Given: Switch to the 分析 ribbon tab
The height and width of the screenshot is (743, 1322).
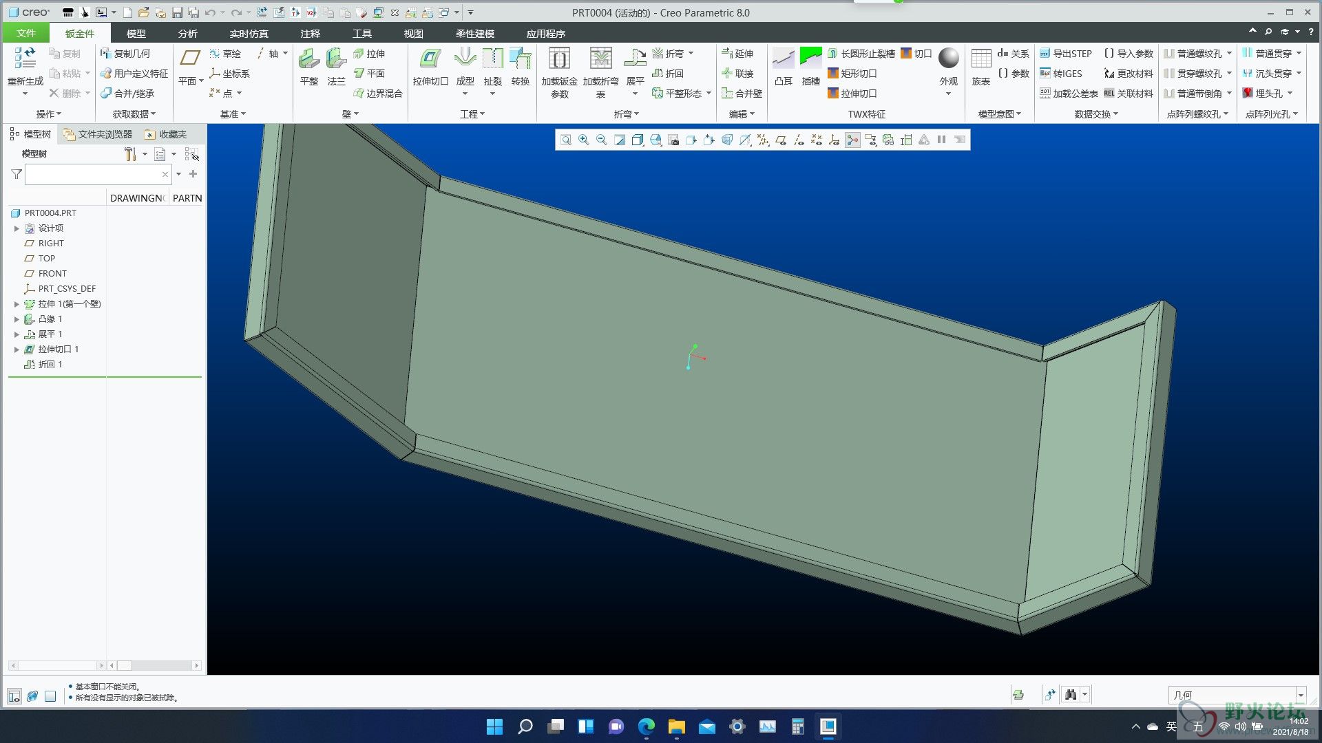Looking at the screenshot, I should 187,33.
